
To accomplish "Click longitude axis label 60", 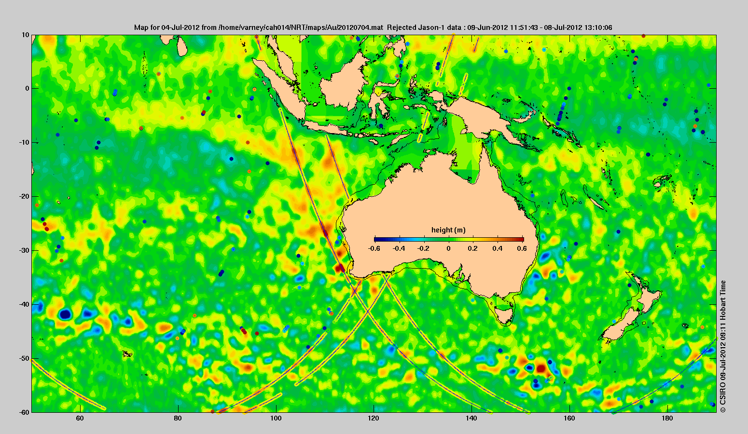I will click(x=80, y=418).
